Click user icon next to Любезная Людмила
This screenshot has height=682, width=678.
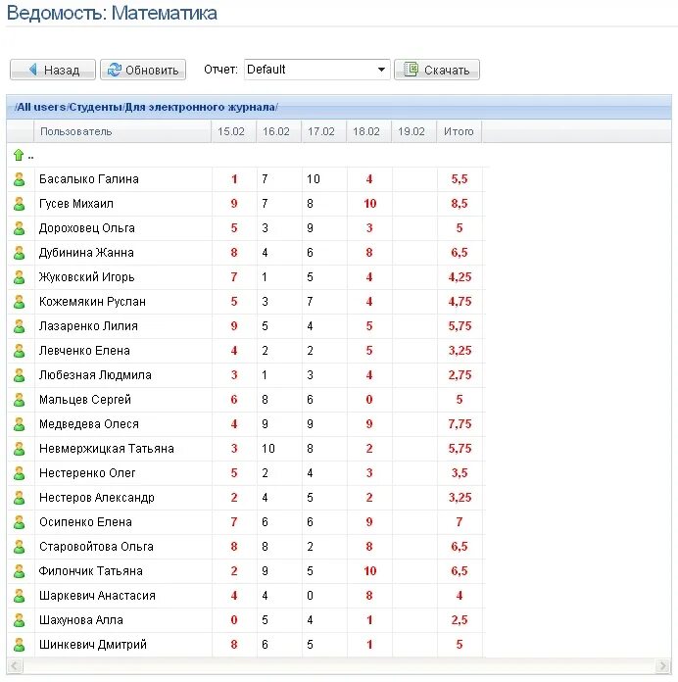pyautogui.click(x=20, y=375)
